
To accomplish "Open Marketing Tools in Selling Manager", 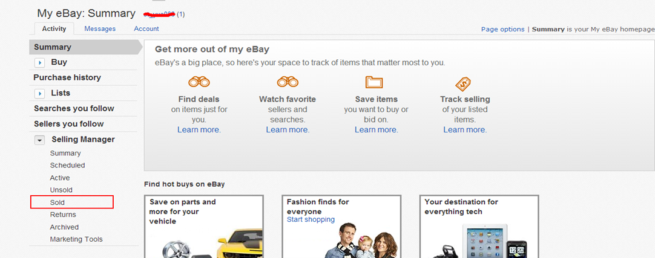I will (76, 239).
